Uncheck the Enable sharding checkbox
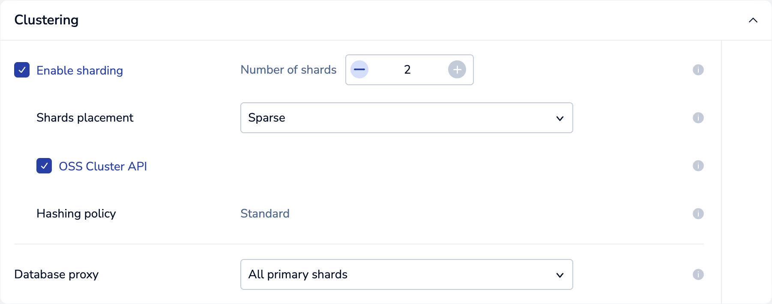 click(x=22, y=70)
